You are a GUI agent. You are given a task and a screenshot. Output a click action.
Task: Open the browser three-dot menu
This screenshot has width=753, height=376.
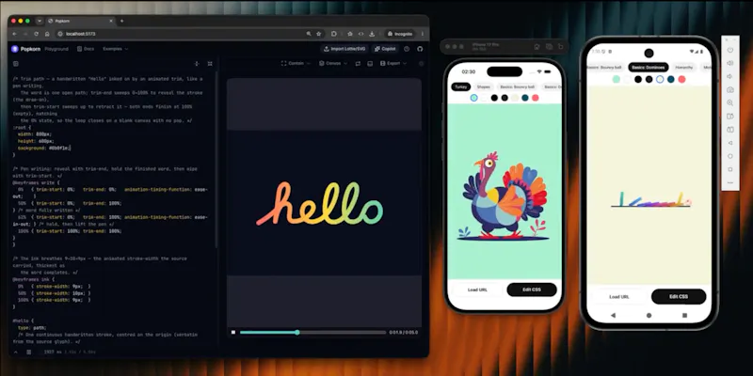422,34
